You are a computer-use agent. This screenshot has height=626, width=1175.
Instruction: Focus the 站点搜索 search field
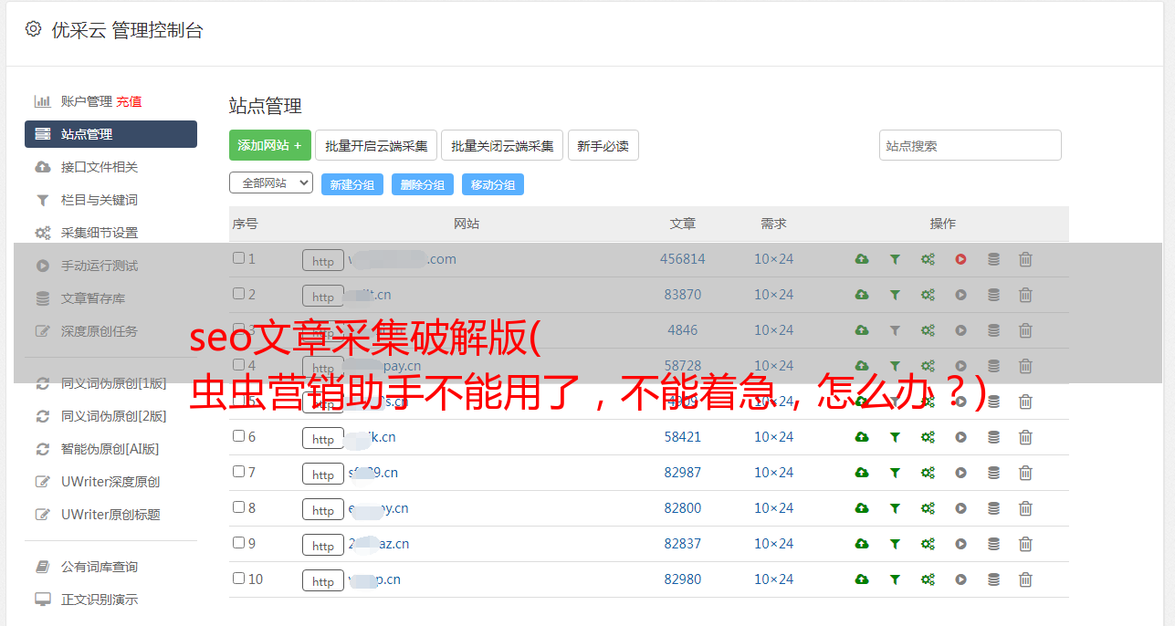pos(970,145)
